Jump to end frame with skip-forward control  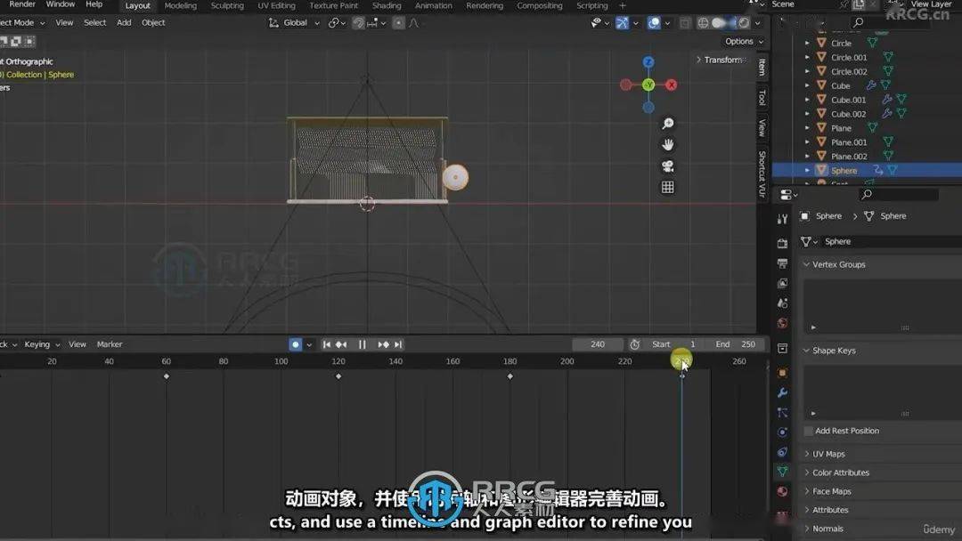coord(397,344)
